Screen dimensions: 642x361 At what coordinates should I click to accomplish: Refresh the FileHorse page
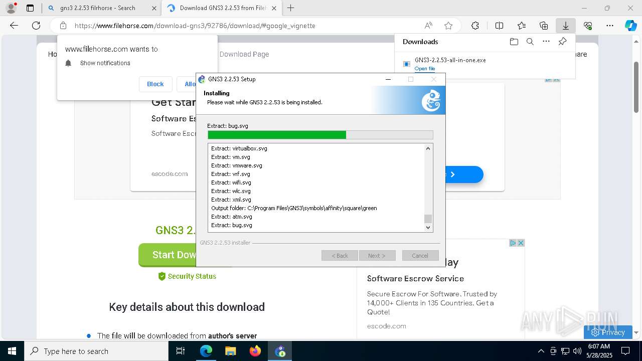coord(36,26)
